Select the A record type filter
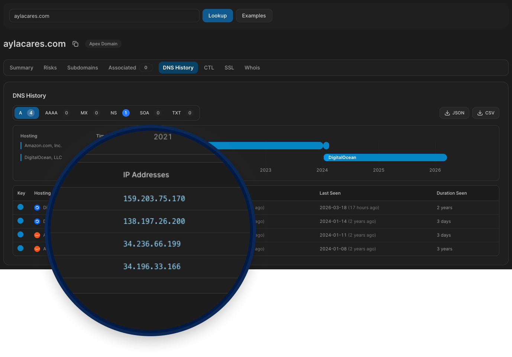 coord(26,113)
